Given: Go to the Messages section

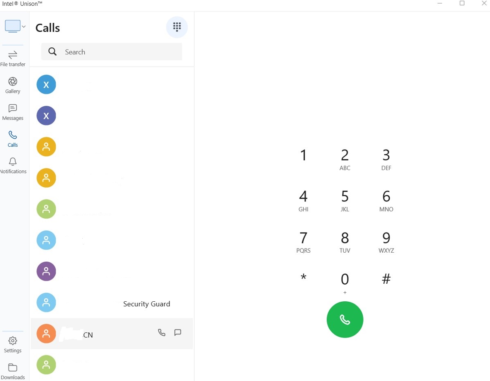Looking at the screenshot, I should click(x=13, y=112).
